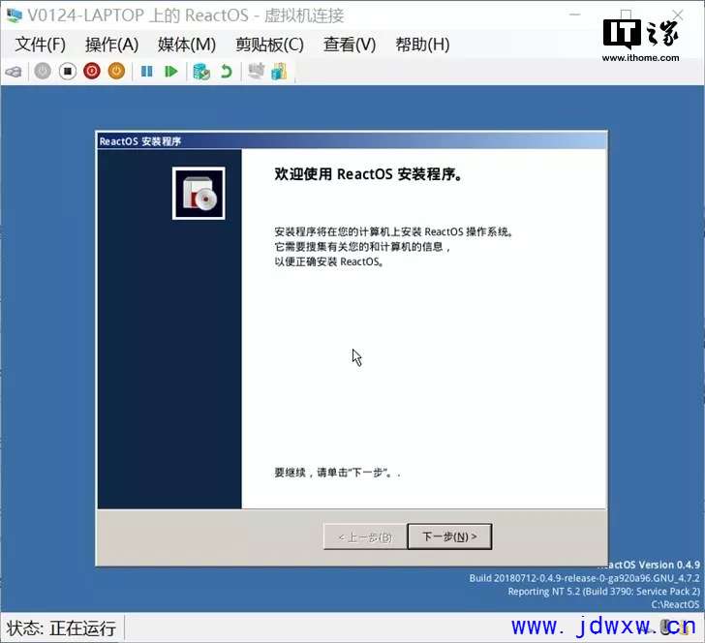Revert the VM with the green arrow icon

pyautogui.click(x=227, y=72)
